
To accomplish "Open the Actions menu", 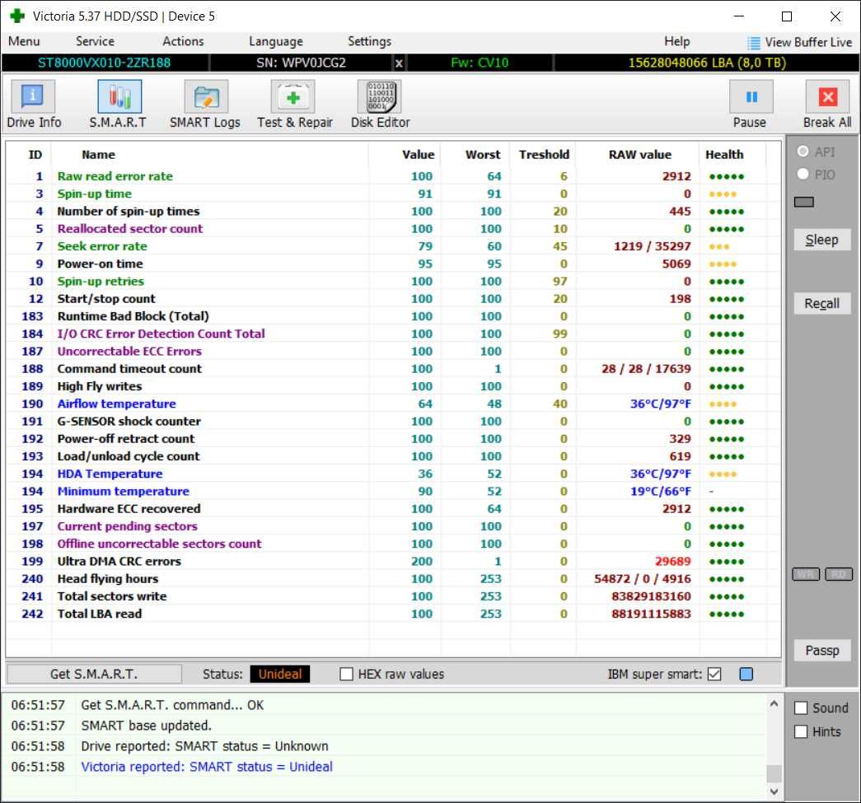I will (x=183, y=41).
